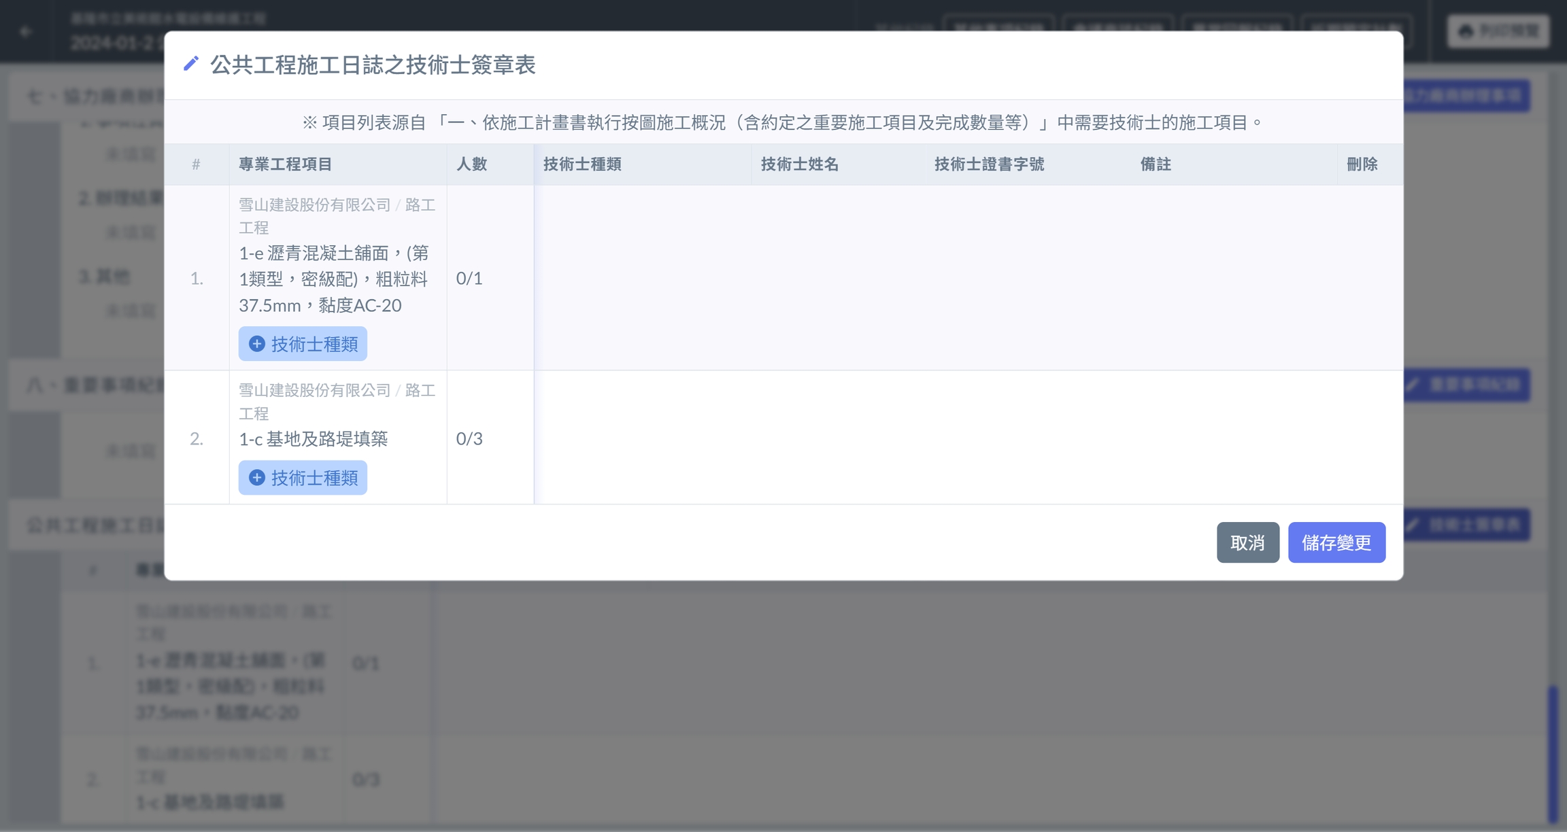Click the 備註 column header
1567x832 pixels.
point(1155,164)
